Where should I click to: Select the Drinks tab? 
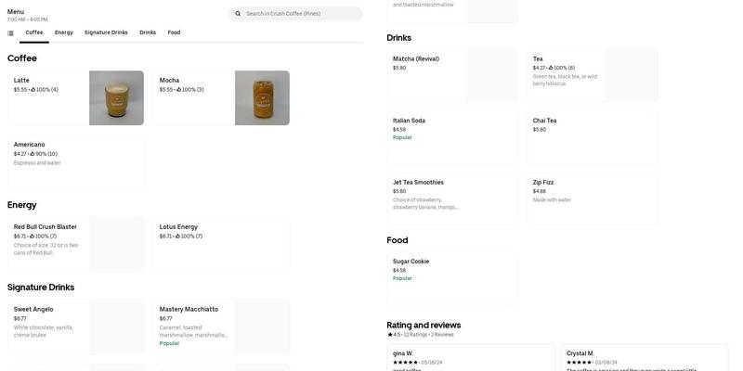148,32
